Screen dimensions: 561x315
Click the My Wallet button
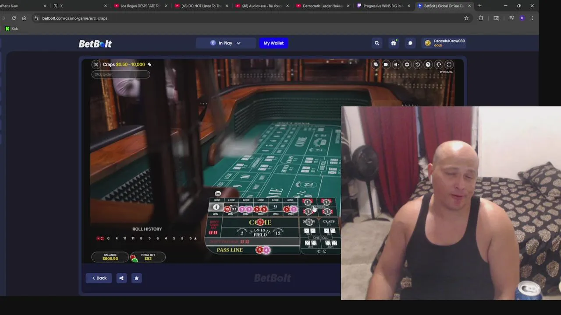[x=273, y=43]
